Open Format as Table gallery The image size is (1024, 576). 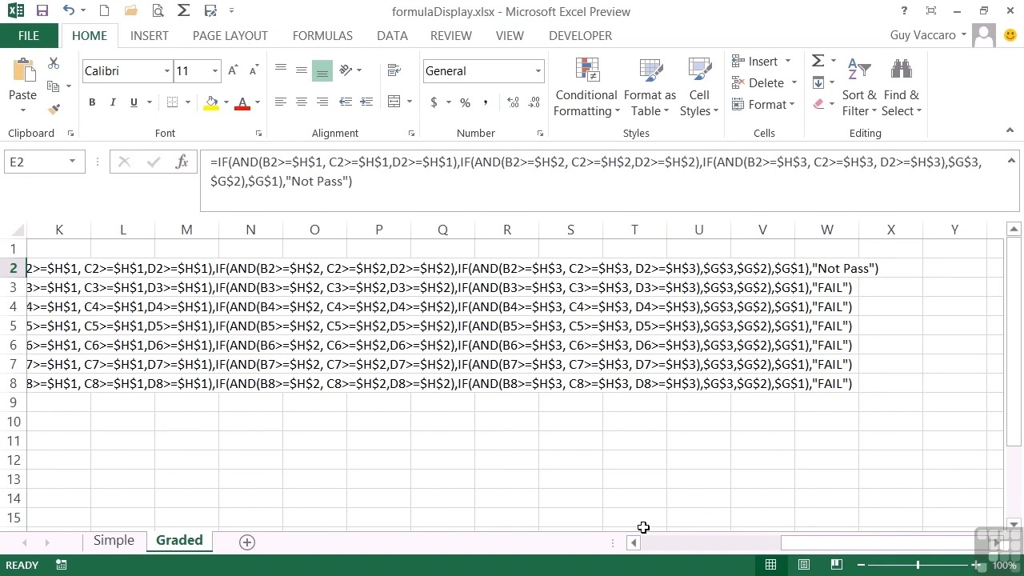click(650, 88)
